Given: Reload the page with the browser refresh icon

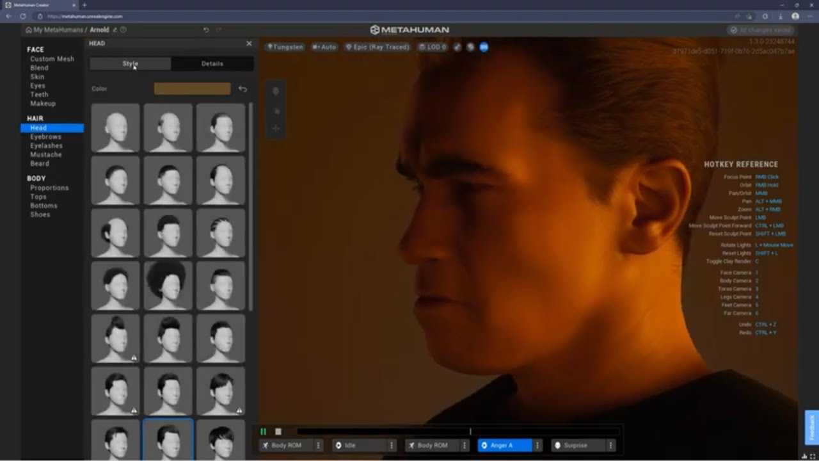Looking at the screenshot, I should 23,16.
